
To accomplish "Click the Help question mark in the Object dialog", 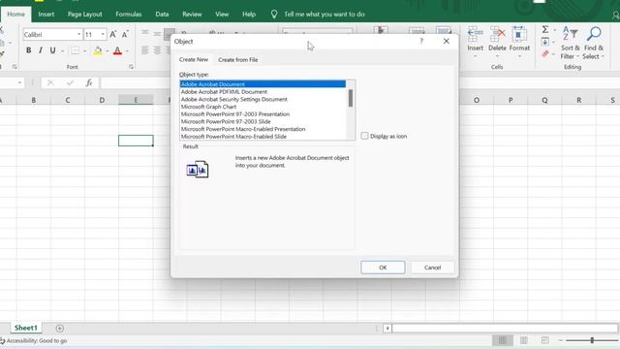I will (x=421, y=41).
